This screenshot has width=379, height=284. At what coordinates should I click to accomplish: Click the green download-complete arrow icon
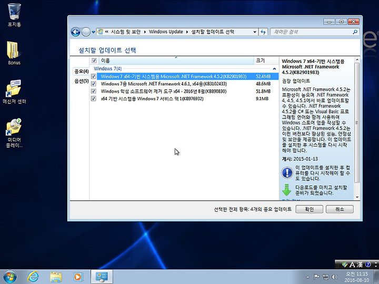pos(287,190)
